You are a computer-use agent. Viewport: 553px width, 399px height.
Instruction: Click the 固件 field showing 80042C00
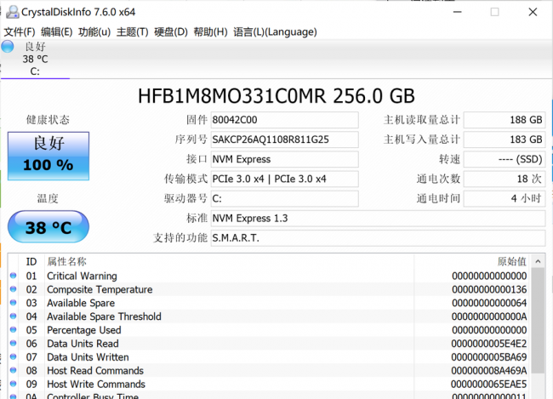click(x=285, y=120)
